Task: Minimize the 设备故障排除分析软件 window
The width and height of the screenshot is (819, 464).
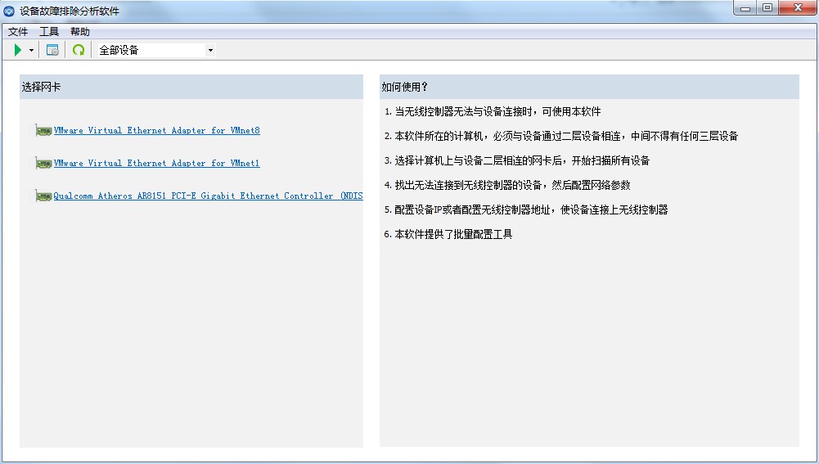Action: pyautogui.click(x=745, y=8)
